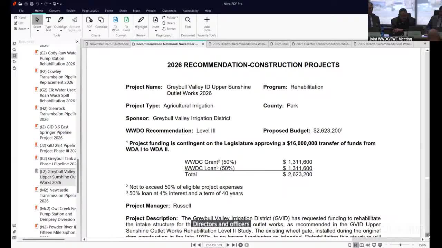Open the Find search tool
This screenshot has width=442, height=248.
188,22
